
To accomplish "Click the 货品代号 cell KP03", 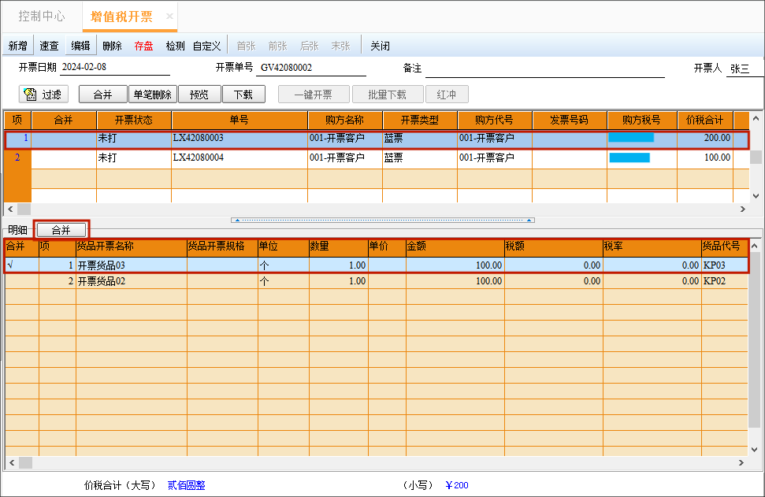I will (725, 265).
